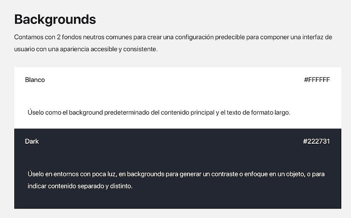Click the line 'usuario con una apariencia accesible'
The image size is (351, 218).
[x=86, y=49]
